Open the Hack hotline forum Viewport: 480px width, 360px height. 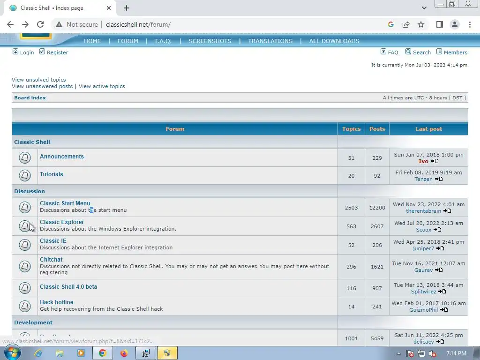57,302
